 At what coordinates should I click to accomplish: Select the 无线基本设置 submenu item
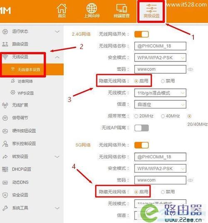[32, 69]
